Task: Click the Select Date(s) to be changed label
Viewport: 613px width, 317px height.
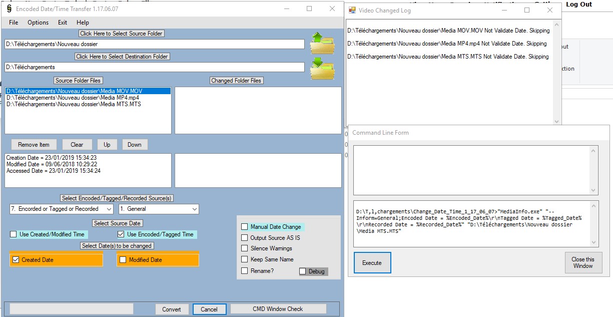Action: click(118, 246)
